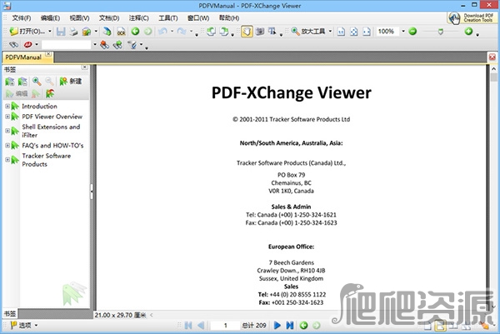Viewport: 500px width, 334px height.
Task: Click find next binoculars icon
Action: click(117, 45)
